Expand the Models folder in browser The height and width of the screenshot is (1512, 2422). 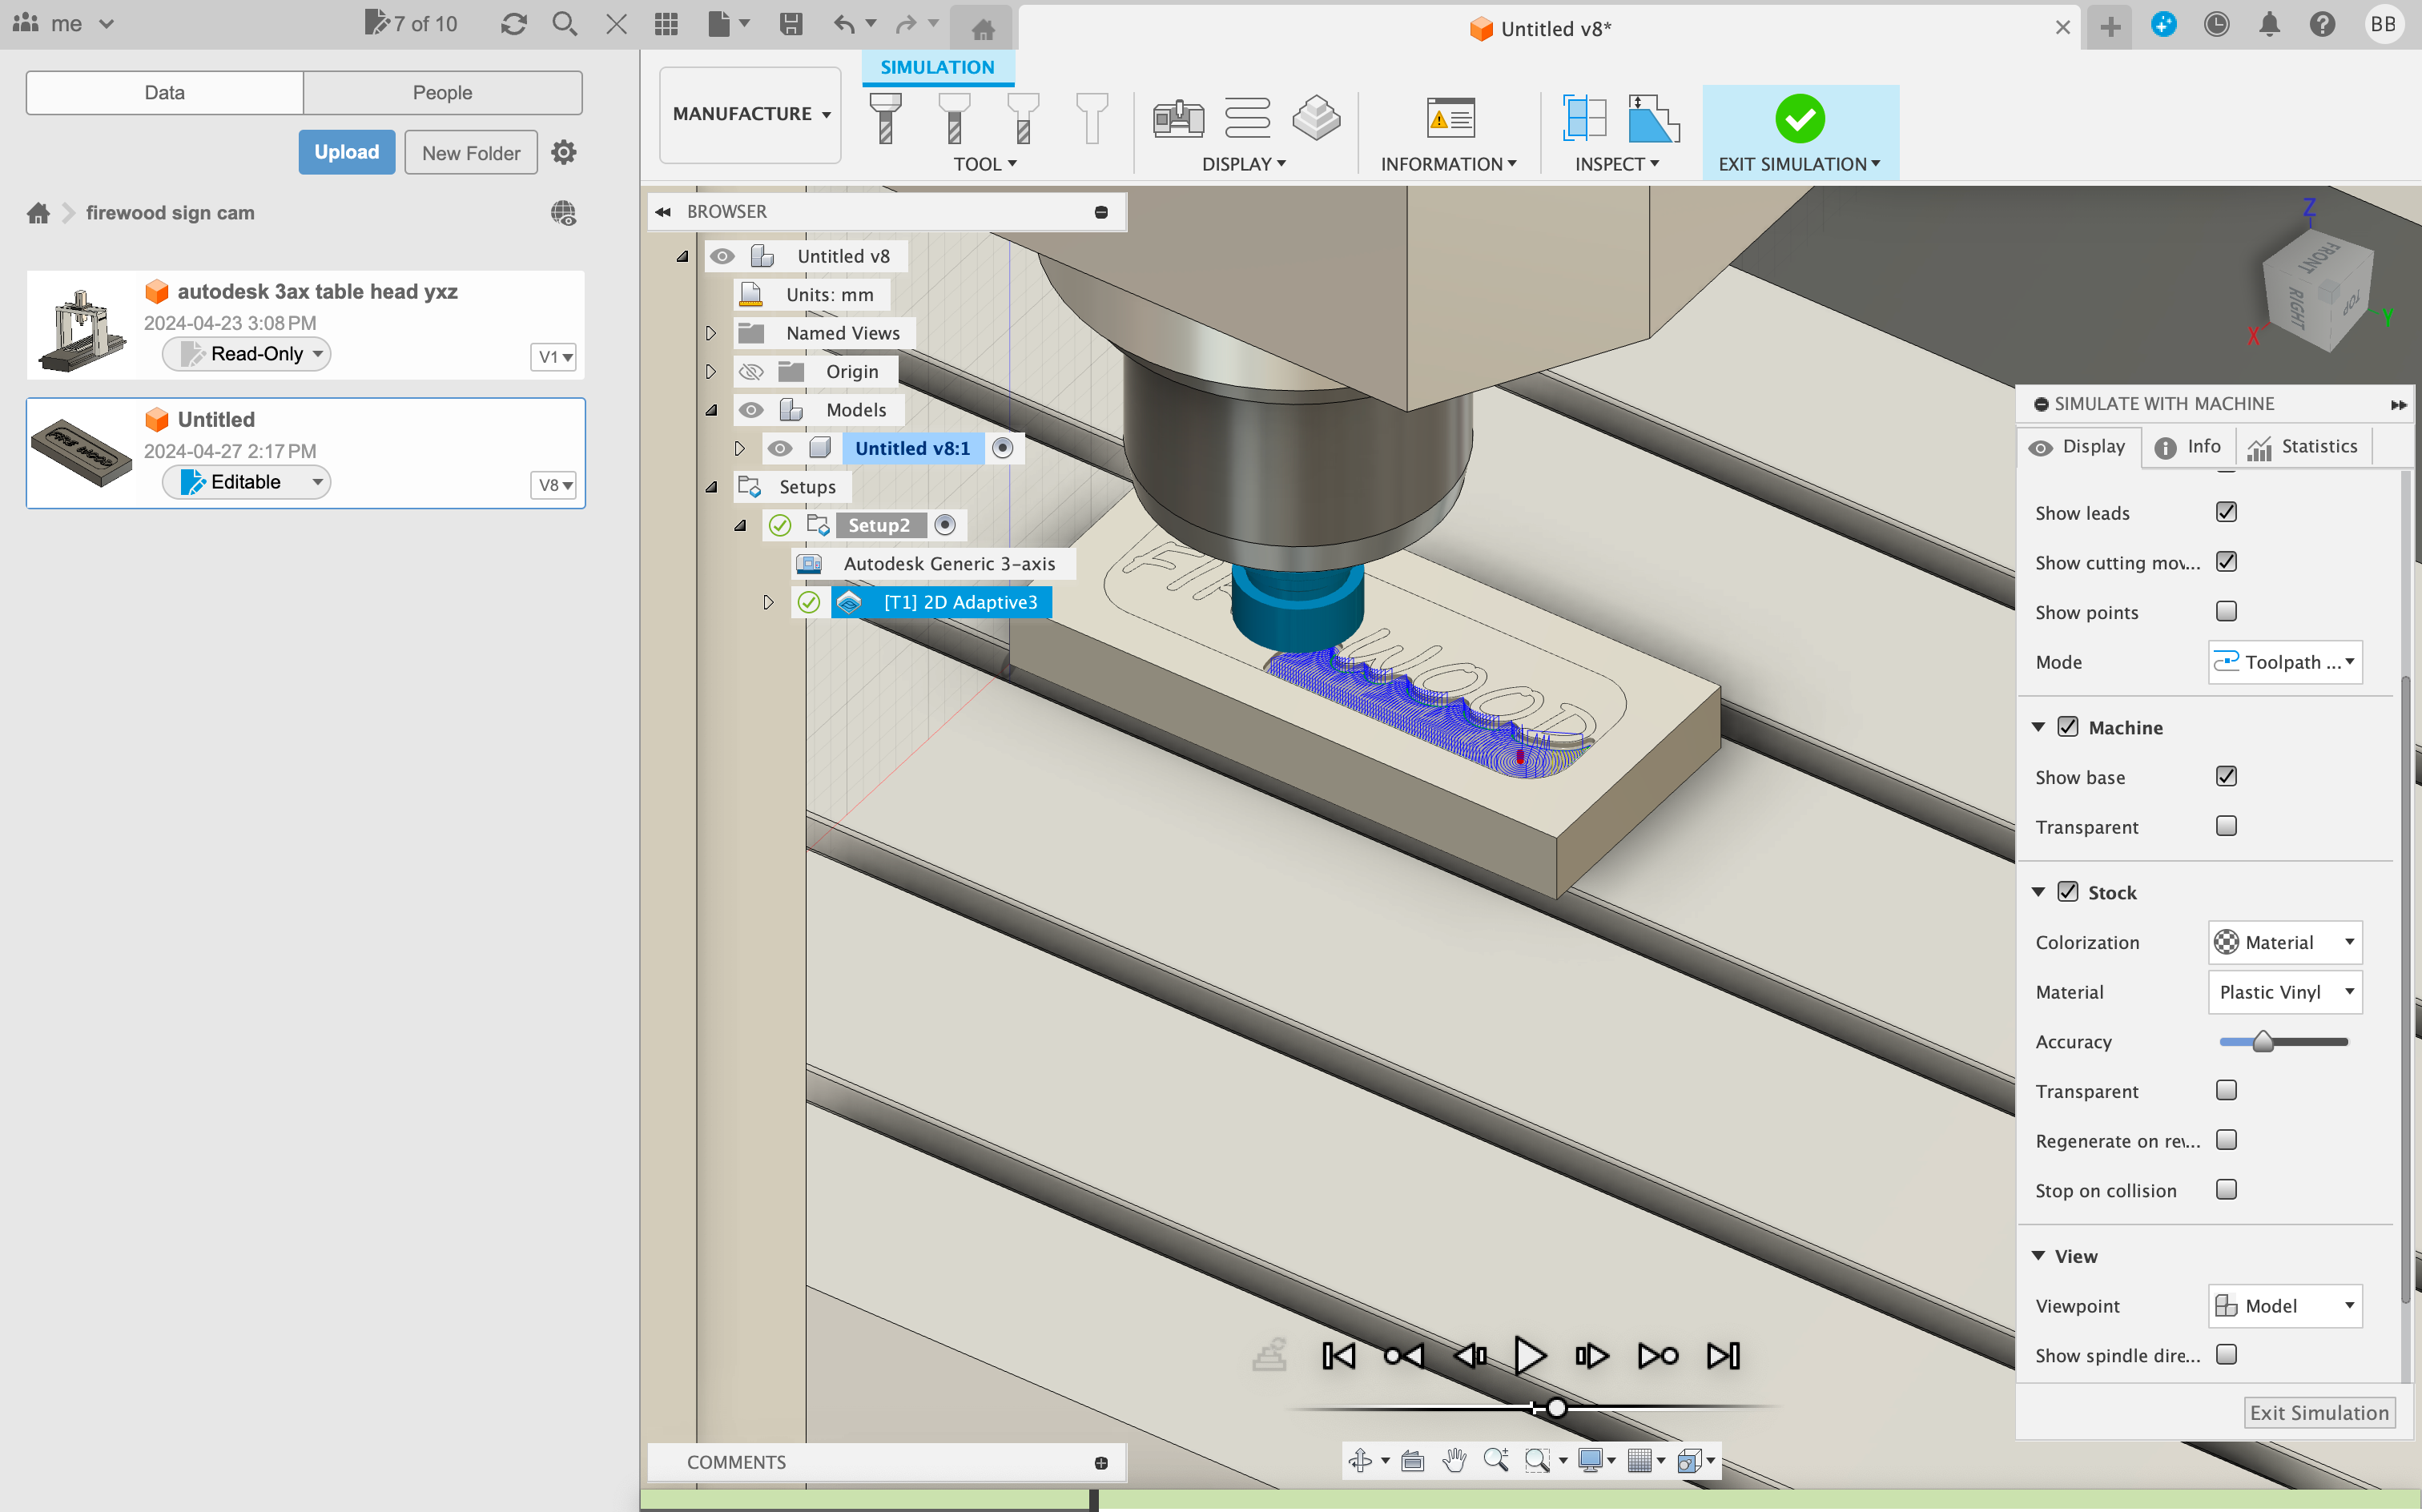pyautogui.click(x=710, y=408)
